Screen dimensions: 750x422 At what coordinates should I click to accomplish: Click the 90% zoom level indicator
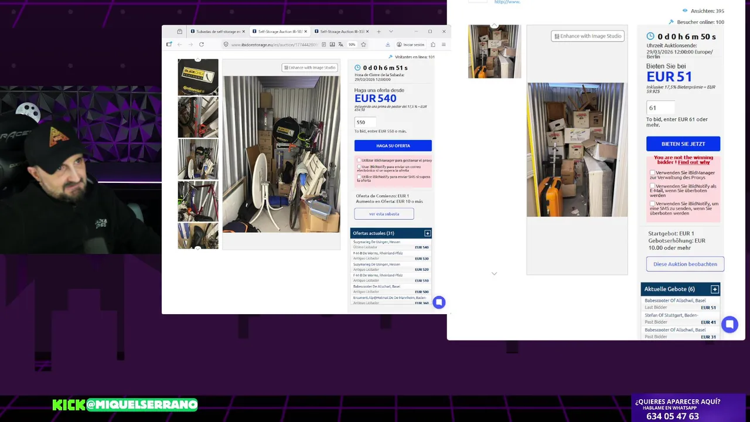352,45
